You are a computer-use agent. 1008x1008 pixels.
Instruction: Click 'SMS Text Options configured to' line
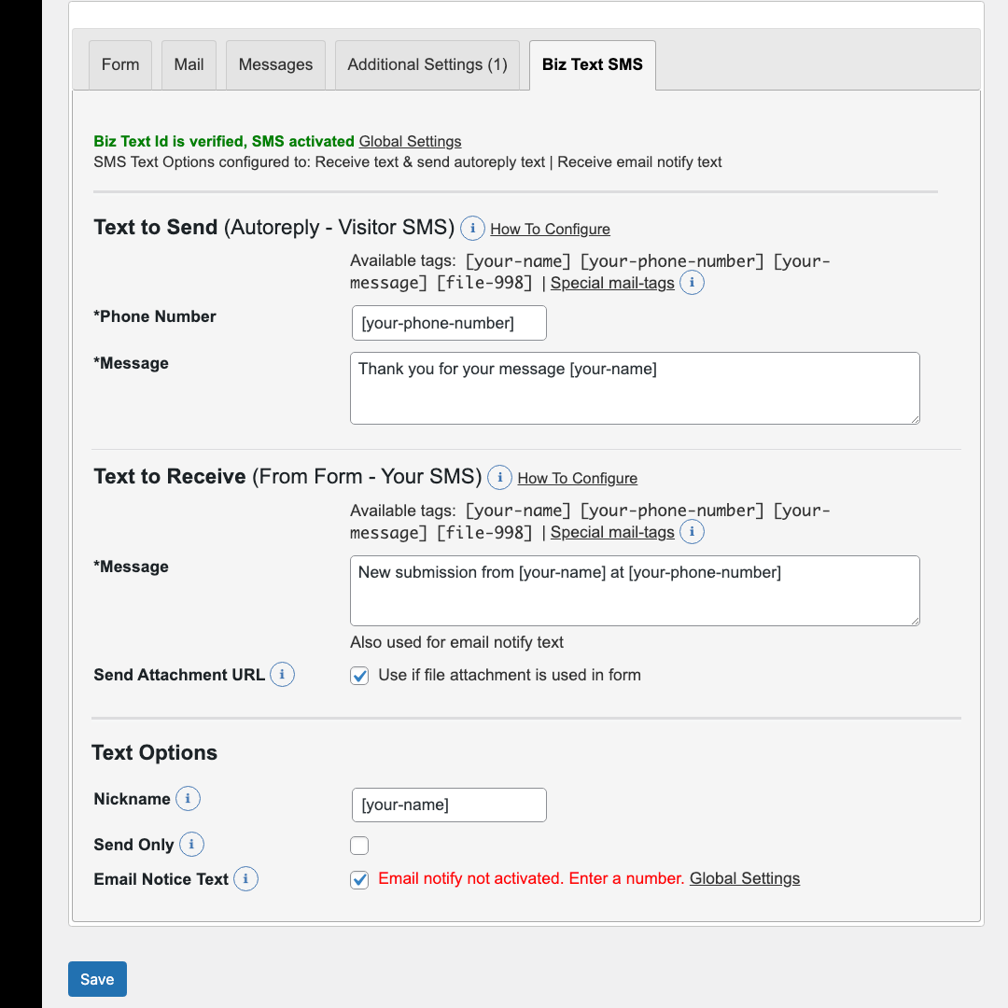(408, 162)
